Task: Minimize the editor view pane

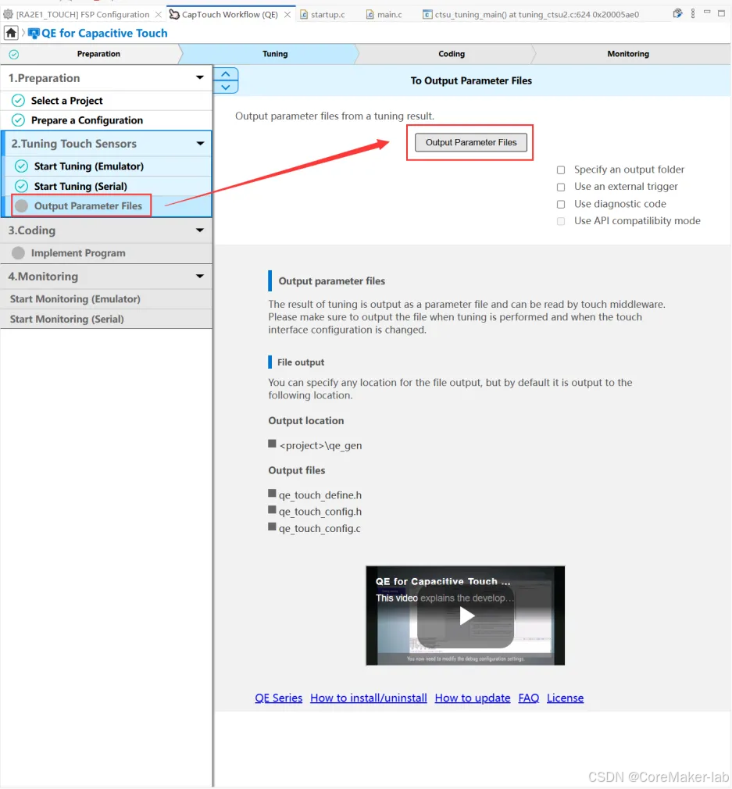Action: click(707, 12)
